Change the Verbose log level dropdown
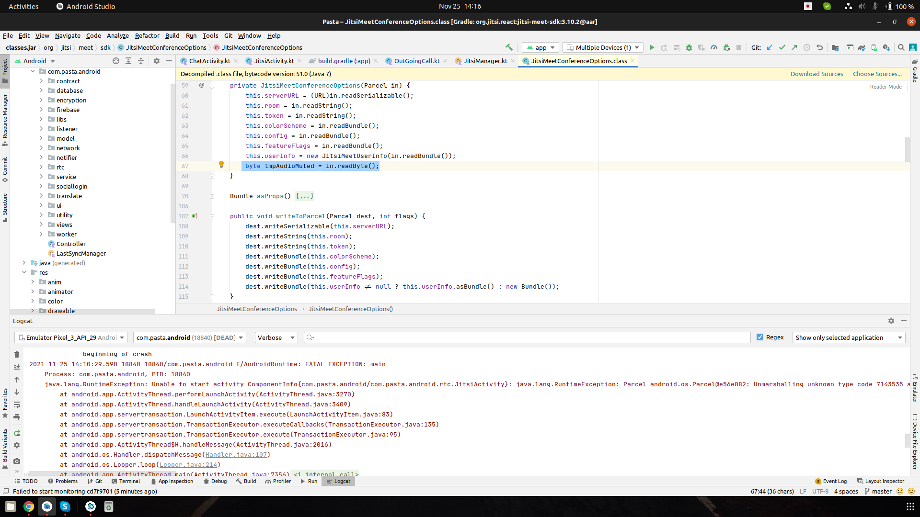The width and height of the screenshot is (920, 517). (x=276, y=337)
